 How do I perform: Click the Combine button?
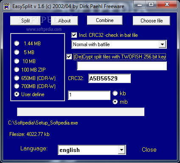pyautogui.click(x=105, y=20)
